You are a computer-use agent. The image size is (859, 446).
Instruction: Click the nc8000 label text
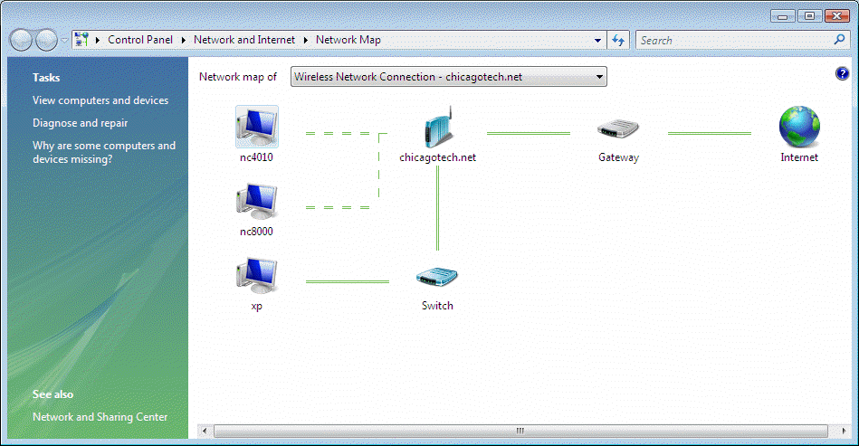[256, 232]
